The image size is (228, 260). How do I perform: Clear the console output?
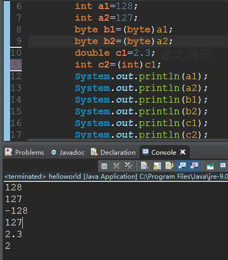[x=145, y=166]
